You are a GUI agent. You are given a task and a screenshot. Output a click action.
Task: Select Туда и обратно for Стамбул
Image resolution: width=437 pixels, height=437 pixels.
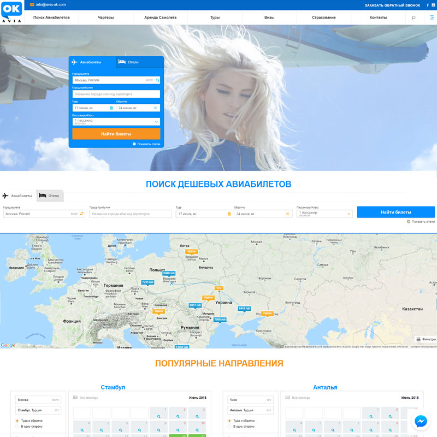click(17, 421)
